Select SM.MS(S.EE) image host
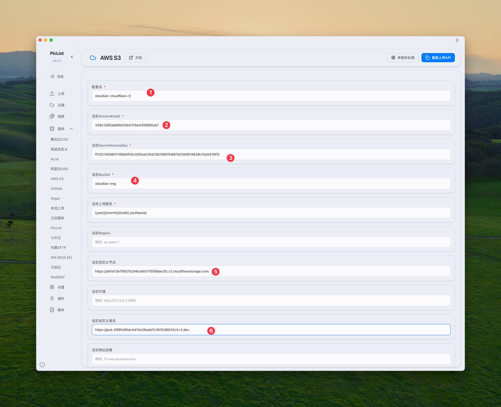The image size is (501, 407). [x=61, y=258]
